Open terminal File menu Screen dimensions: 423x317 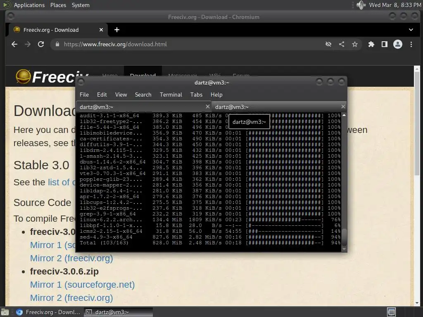[84, 95]
